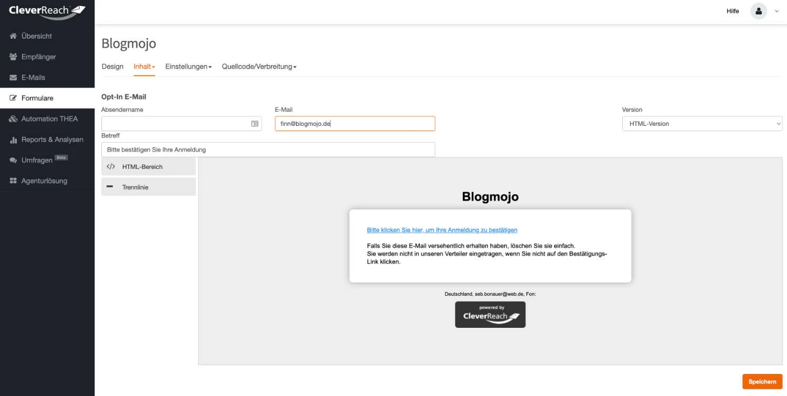Select Empfänger in the sidebar
This screenshot has height=396, width=787.
click(39, 57)
